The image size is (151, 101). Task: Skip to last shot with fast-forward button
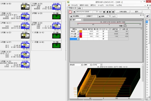tap(113, 12)
